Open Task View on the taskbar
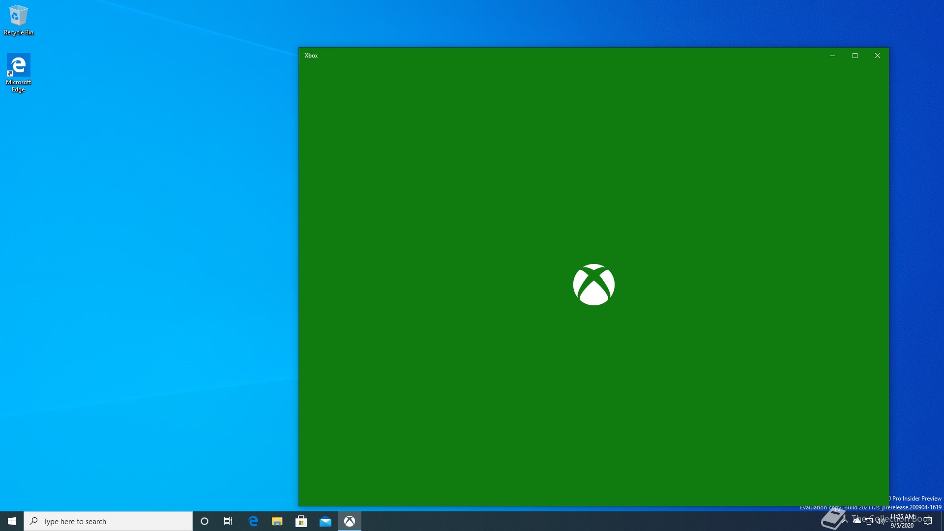 click(x=228, y=521)
